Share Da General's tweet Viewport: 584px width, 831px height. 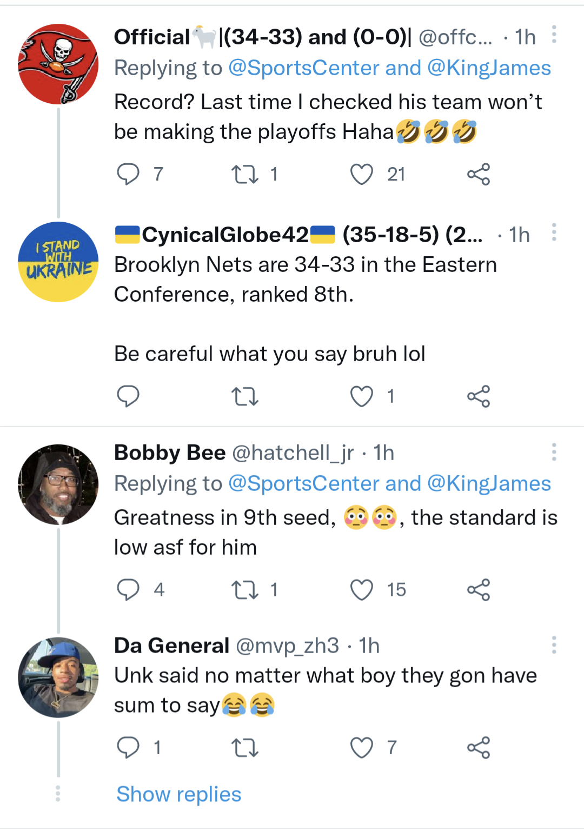pyautogui.click(x=478, y=748)
